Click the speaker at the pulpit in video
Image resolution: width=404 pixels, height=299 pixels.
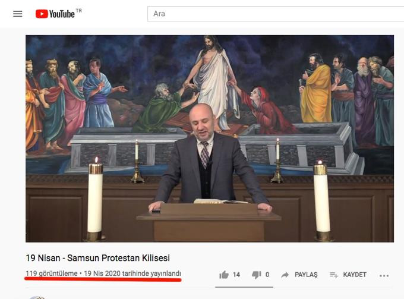click(209, 155)
